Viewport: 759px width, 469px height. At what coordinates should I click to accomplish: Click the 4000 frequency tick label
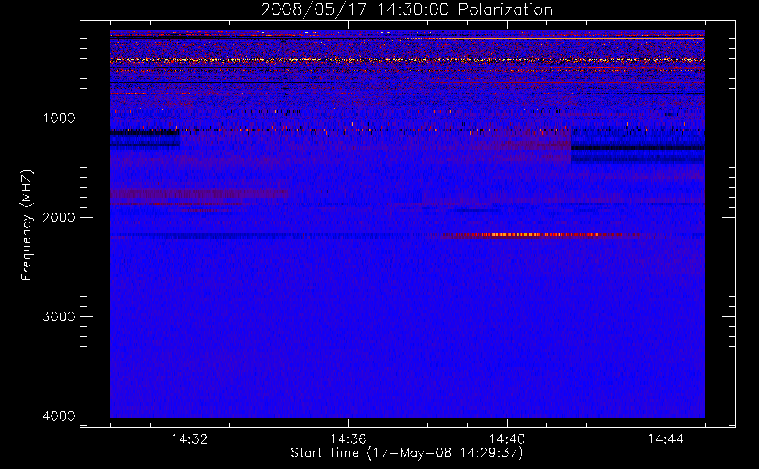pyautogui.click(x=59, y=416)
